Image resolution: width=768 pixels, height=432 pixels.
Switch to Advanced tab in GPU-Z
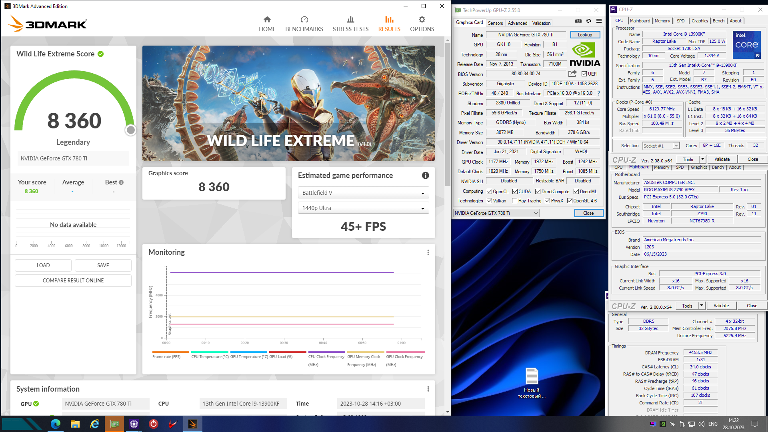(x=518, y=23)
